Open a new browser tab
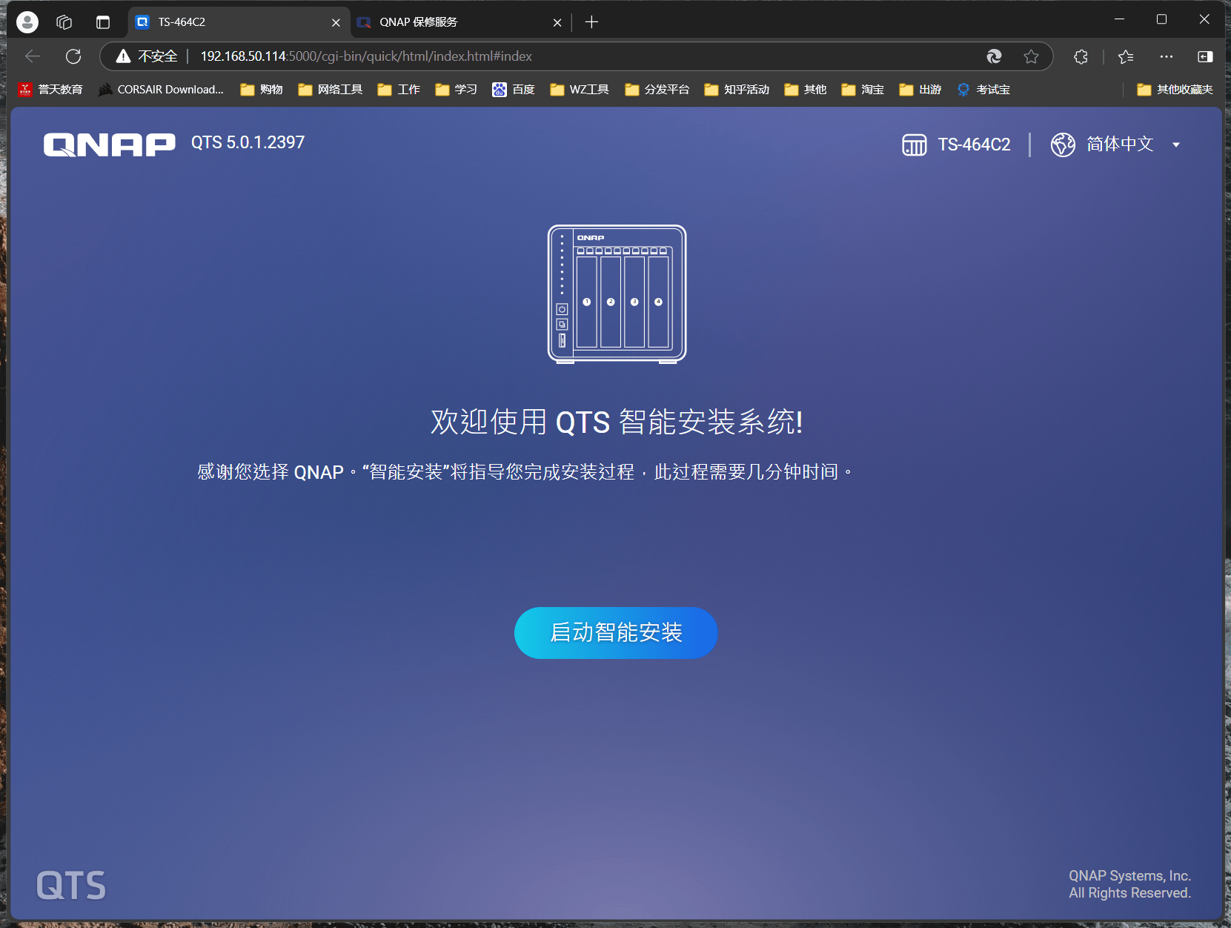 (591, 22)
